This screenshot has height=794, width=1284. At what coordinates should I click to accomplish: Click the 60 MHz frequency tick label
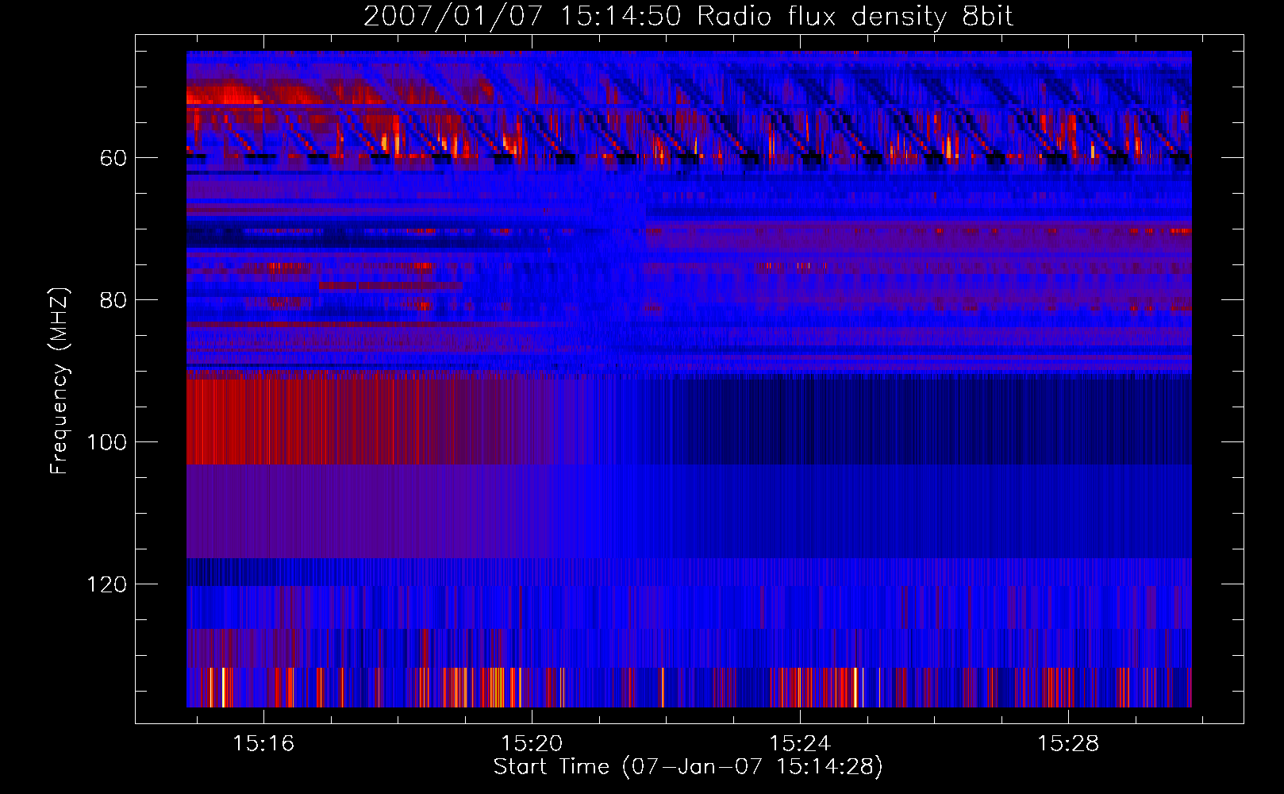(x=113, y=158)
